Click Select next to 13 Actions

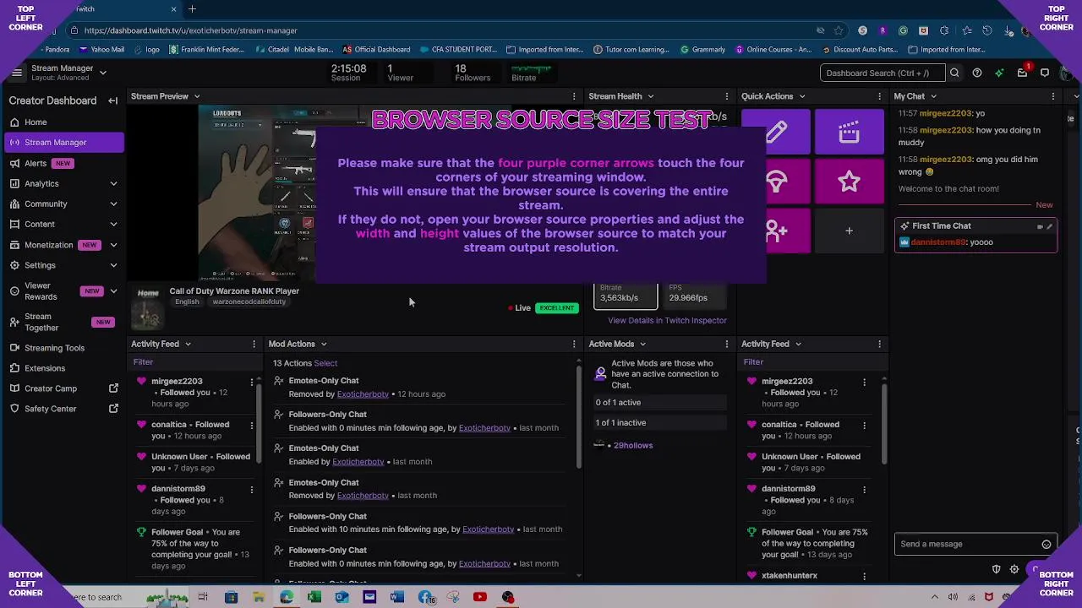pos(325,363)
